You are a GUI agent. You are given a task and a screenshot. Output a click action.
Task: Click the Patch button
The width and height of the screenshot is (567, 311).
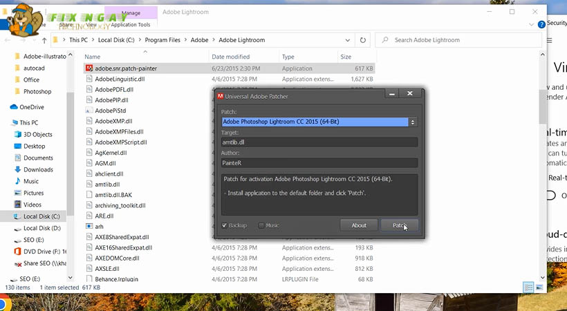[399, 225]
